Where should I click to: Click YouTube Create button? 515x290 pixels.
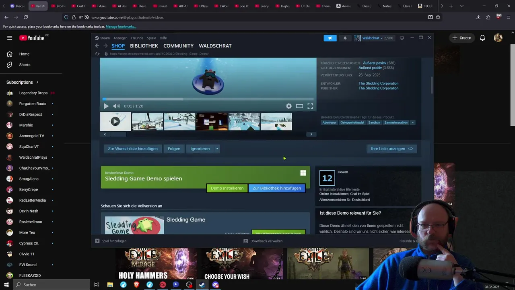(x=461, y=38)
